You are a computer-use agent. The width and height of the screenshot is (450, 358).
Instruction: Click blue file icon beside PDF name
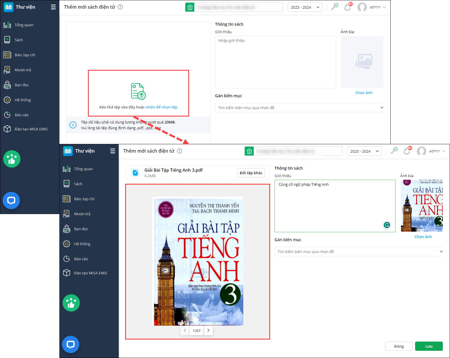pyautogui.click(x=135, y=173)
